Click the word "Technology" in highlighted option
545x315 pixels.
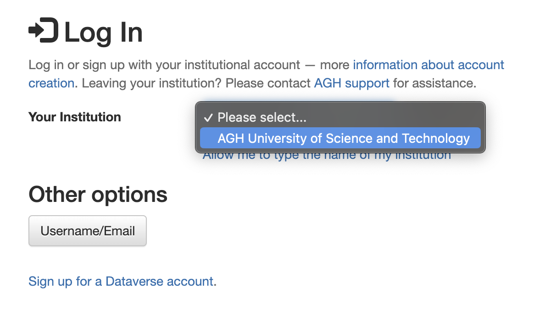[436, 138]
